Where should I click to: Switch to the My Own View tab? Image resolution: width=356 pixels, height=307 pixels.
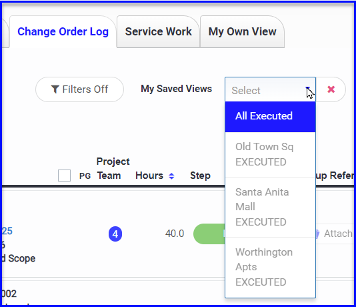[x=242, y=31]
